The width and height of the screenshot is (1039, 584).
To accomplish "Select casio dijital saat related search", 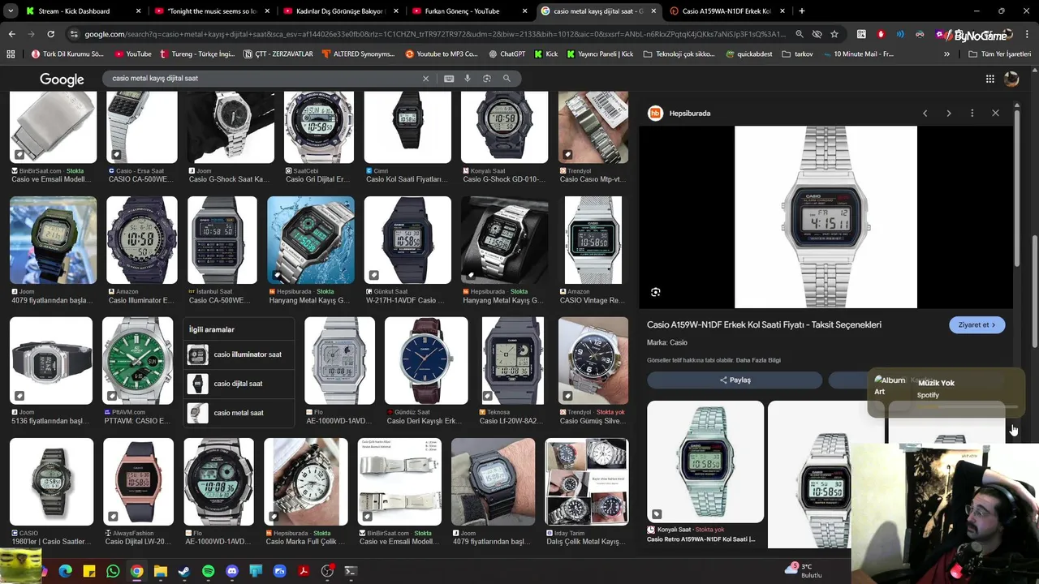I will 239,384.
